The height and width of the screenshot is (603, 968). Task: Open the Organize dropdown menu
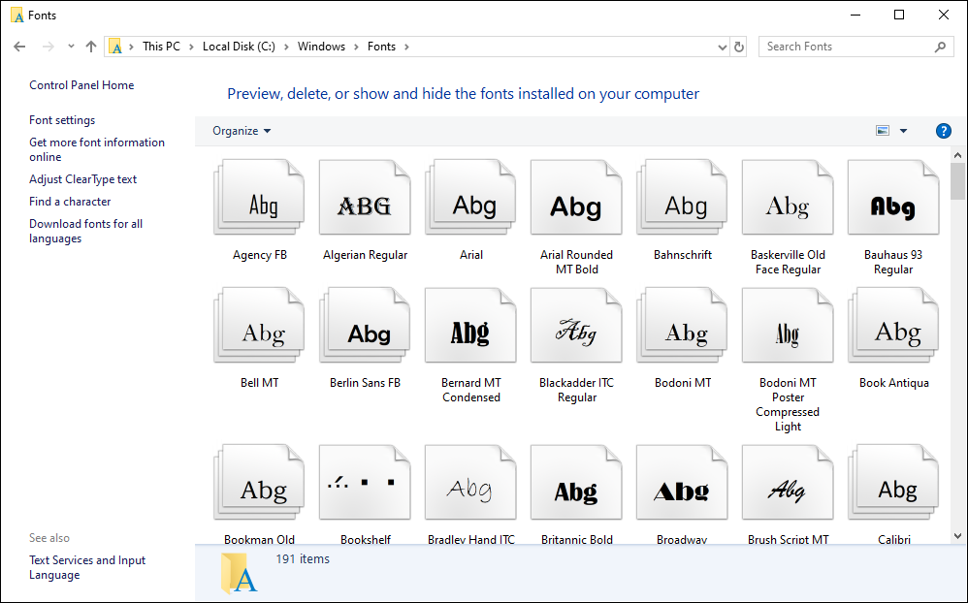(242, 131)
